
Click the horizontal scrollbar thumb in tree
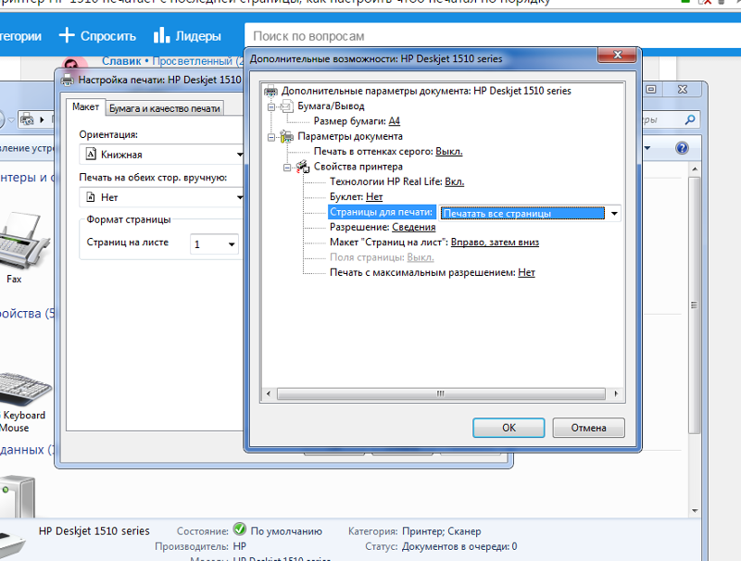tap(441, 393)
